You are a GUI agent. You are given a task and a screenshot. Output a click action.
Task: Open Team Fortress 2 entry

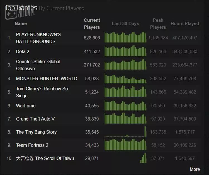[x=32, y=145]
